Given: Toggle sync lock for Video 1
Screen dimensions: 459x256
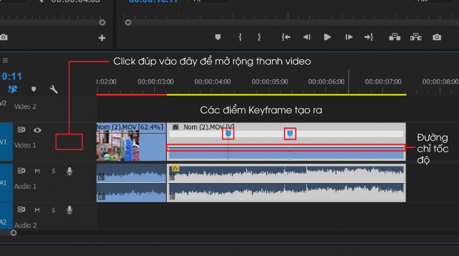Looking at the screenshot, I should click(x=21, y=129).
